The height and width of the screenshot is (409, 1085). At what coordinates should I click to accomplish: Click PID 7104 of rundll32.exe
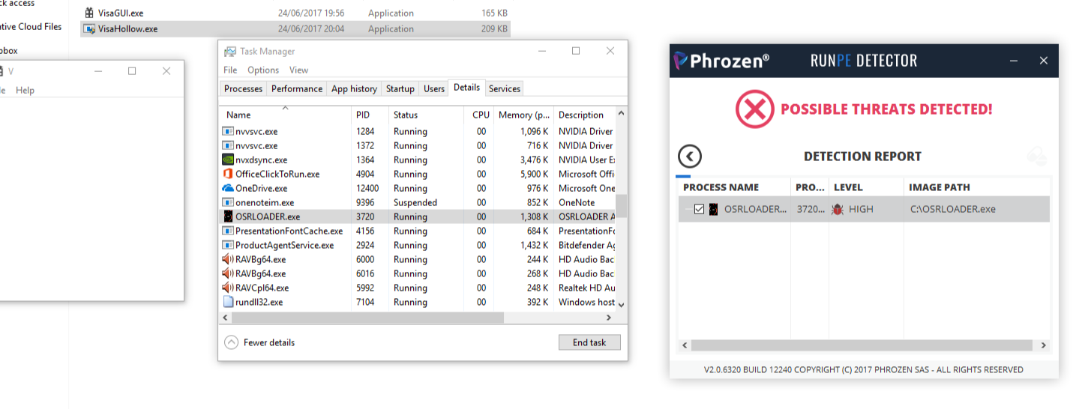tap(365, 302)
